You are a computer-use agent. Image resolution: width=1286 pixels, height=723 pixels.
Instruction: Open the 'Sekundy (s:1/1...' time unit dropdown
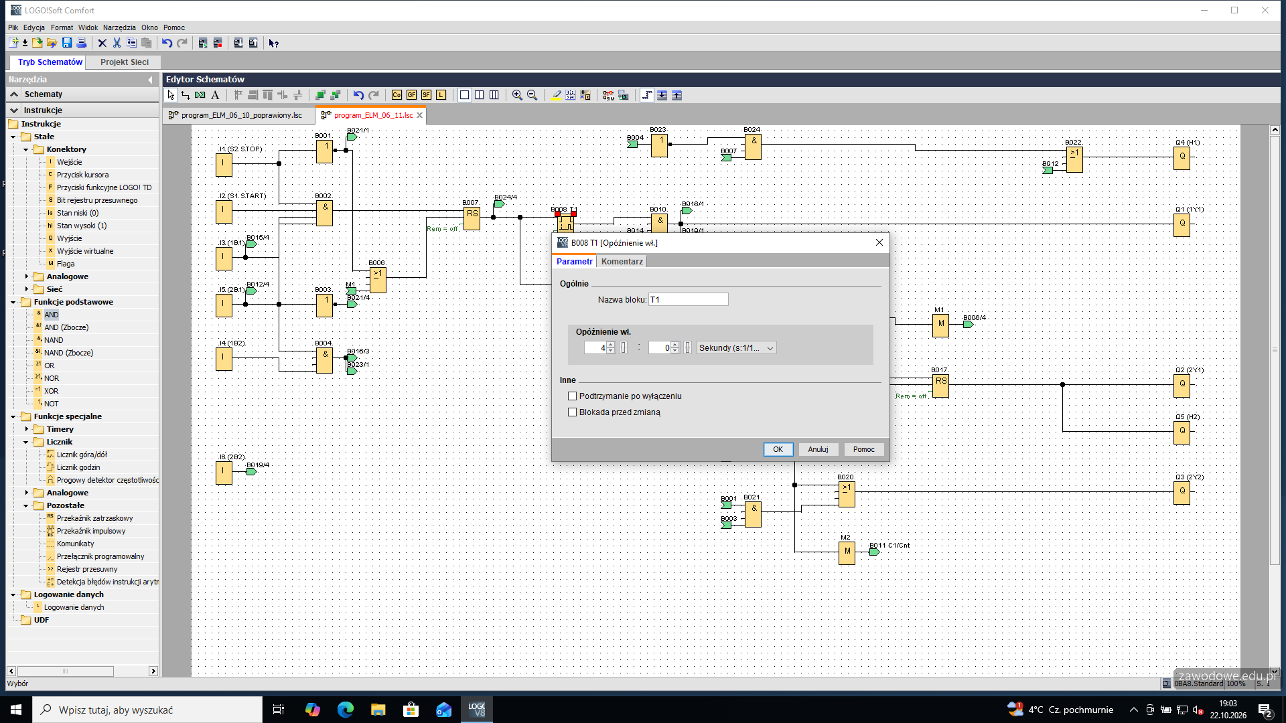(x=736, y=348)
